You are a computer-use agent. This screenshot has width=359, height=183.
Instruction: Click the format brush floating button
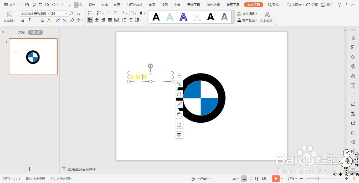click(179, 104)
